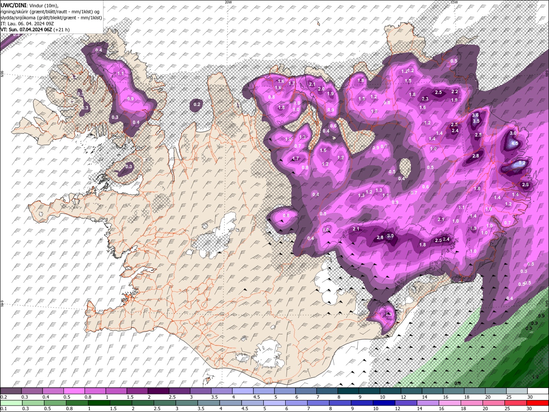Viewport: 549px width, 412px height.
Task: Pick the snow legend swatch between 3 and 3.5
Action: coord(200,391)
